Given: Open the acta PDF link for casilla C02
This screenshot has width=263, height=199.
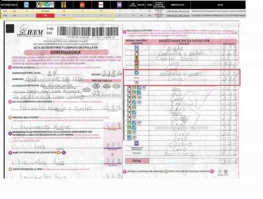Looking at the screenshot, I should (x=178, y=11).
